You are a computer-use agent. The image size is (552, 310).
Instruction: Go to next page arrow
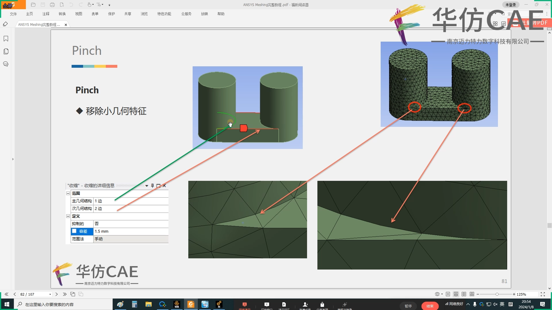57,294
